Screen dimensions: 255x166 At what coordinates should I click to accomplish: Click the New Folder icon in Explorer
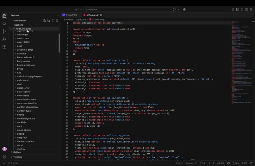pyautogui.click(x=48, y=21)
